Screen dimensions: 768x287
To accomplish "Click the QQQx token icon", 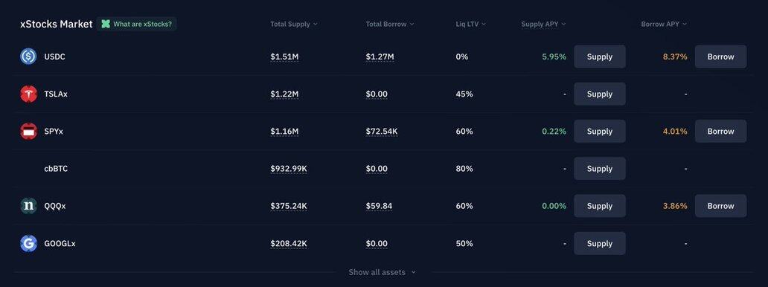I will click(28, 206).
